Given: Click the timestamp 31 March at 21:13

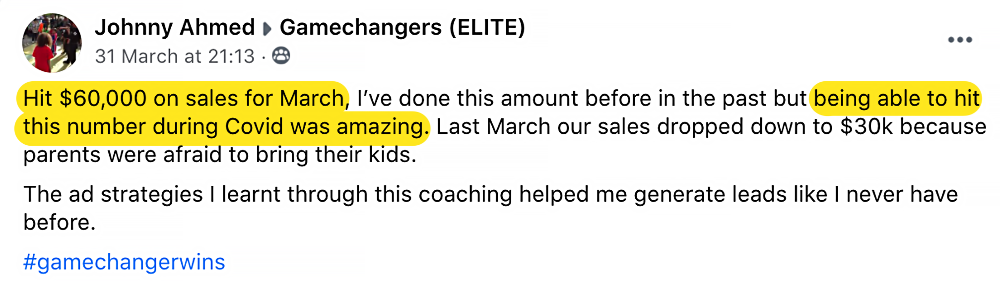Looking at the screenshot, I should point(175,56).
